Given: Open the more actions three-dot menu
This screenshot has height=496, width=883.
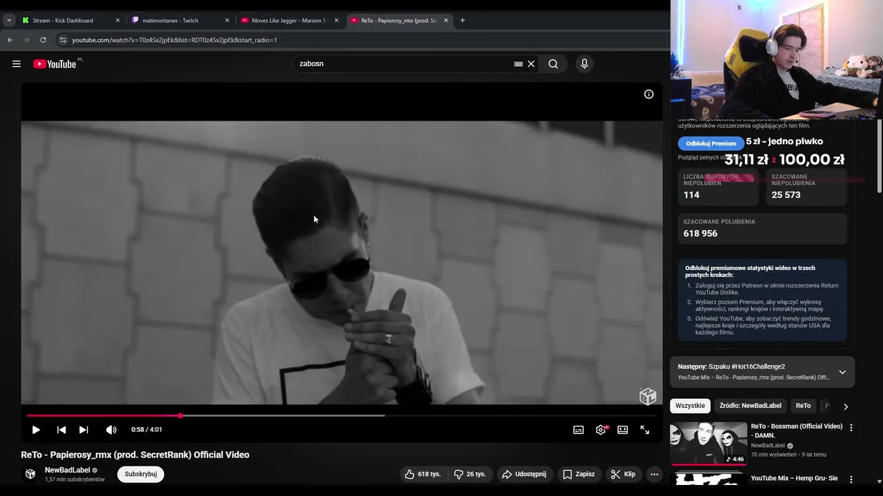Looking at the screenshot, I should point(654,474).
